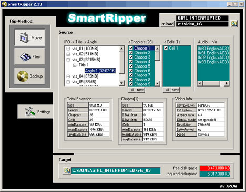This screenshot has height=192, width=246.
Task: Select the 0x81 English AC3 audio entry
Action: pyautogui.click(x=213, y=53)
